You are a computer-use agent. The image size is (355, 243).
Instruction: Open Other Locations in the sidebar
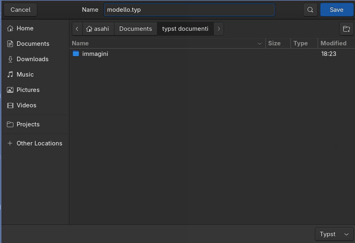(x=35, y=143)
